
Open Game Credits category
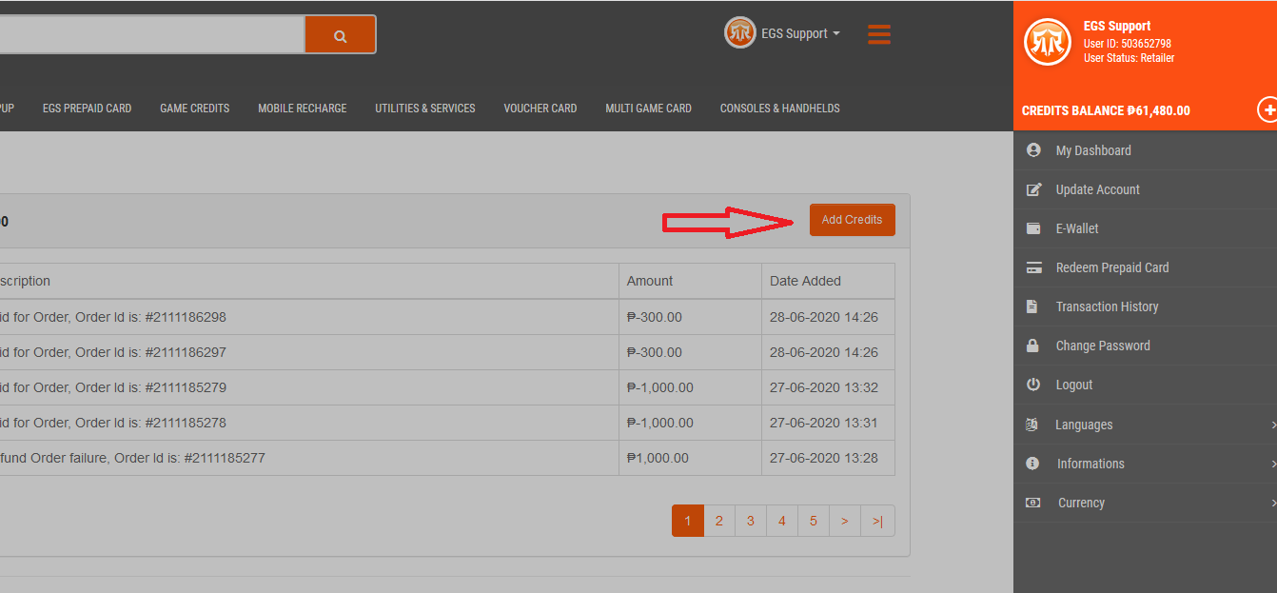[x=194, y=109]
